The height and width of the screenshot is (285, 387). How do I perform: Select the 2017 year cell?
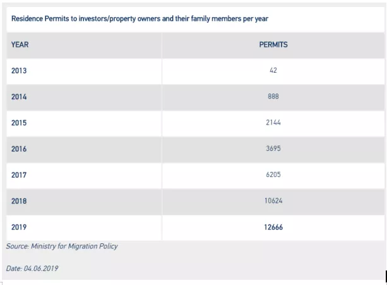[x=19, y=175]
